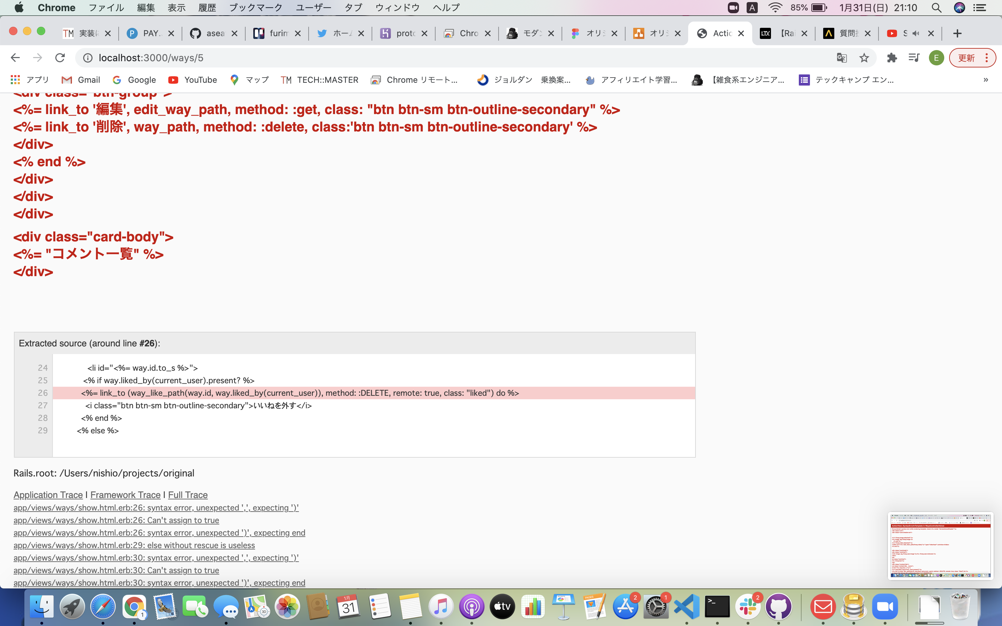Click the 更新 update button
Image resolution: width=1002 pixels, height=626 pixels.
[x=972, y=57]
